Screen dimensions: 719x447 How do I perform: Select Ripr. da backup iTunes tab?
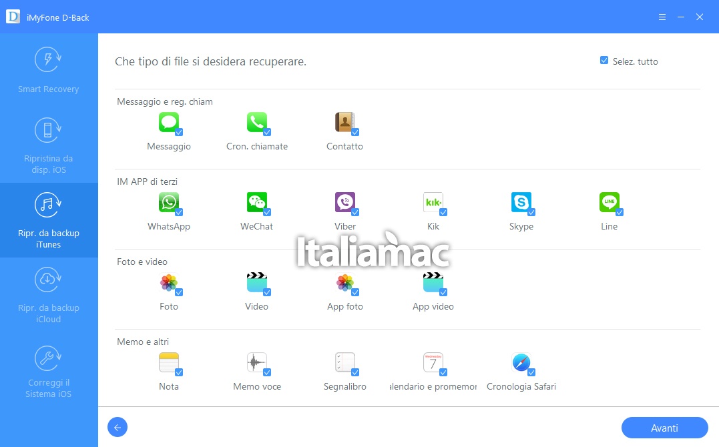[49, 220]
